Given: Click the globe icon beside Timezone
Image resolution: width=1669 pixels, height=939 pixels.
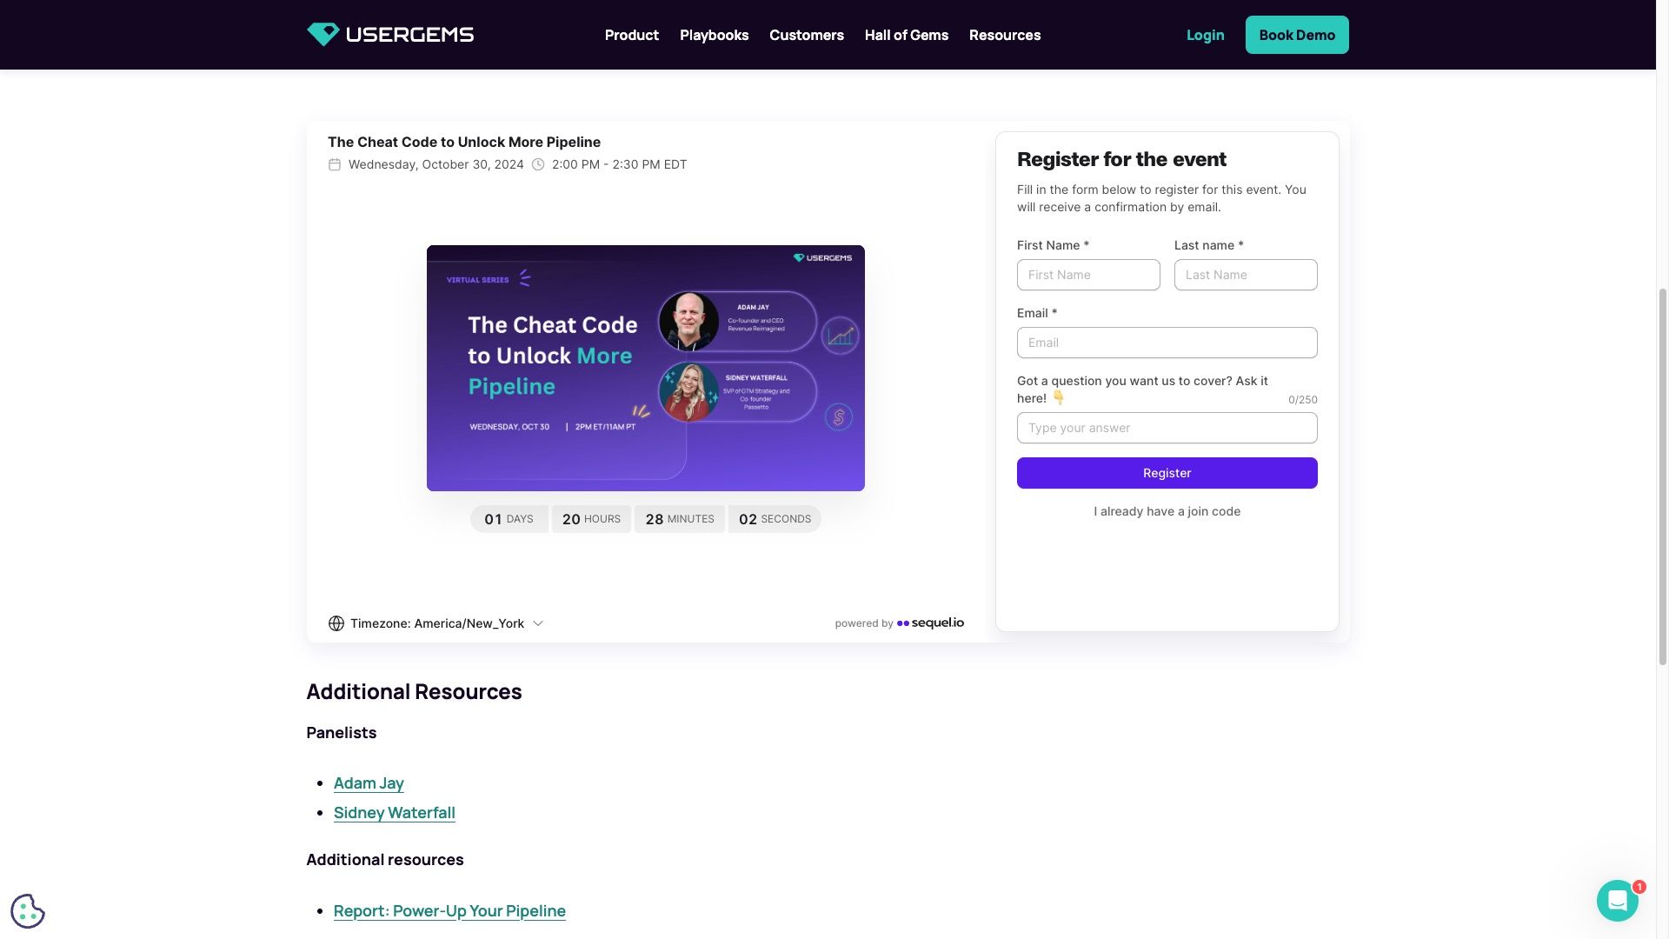Looking at the screenshot, I should tap(336, 623).
